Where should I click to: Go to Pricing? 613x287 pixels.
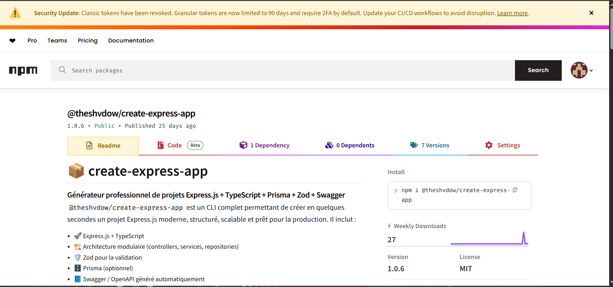pyautogui.click(x=87, y=41)
